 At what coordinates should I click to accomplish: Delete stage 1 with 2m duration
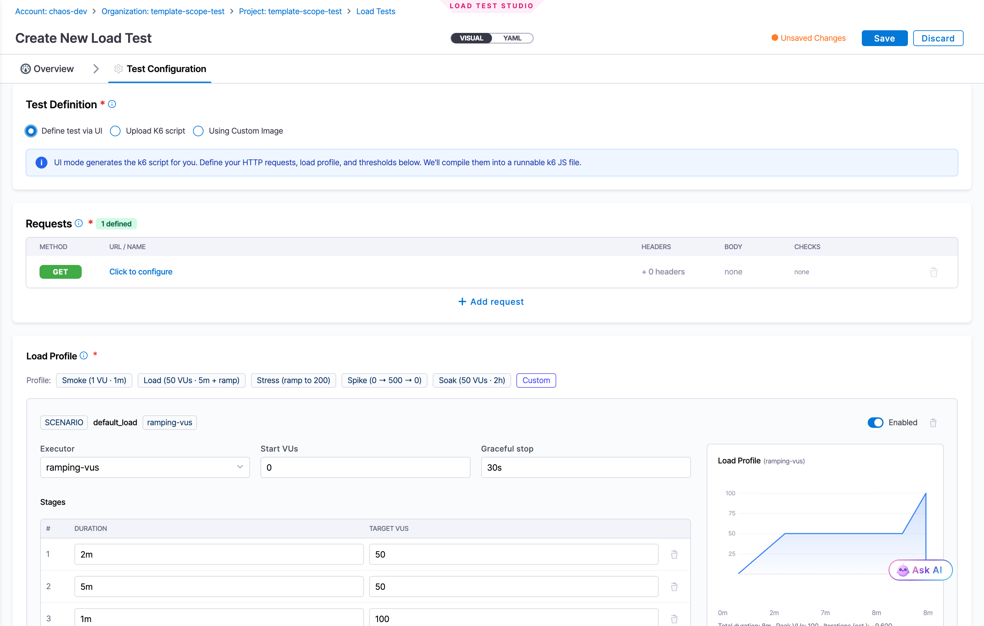pos(674,554)
